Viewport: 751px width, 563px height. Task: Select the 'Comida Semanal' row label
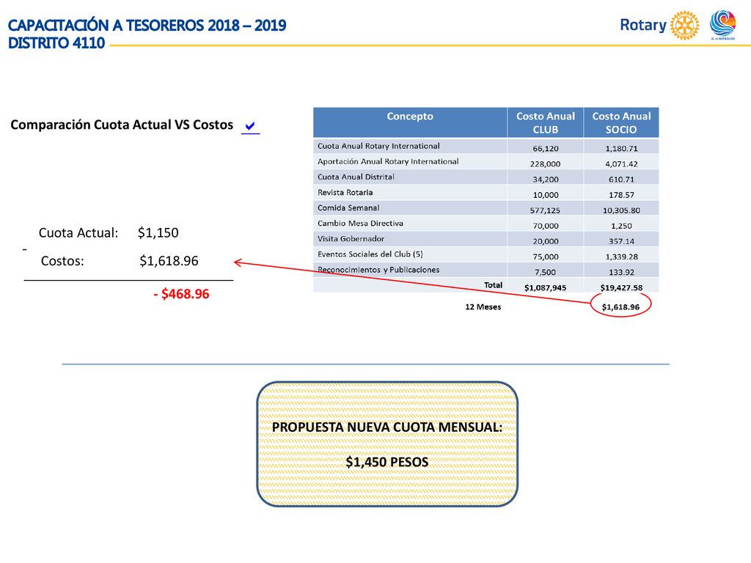[348, 207]
